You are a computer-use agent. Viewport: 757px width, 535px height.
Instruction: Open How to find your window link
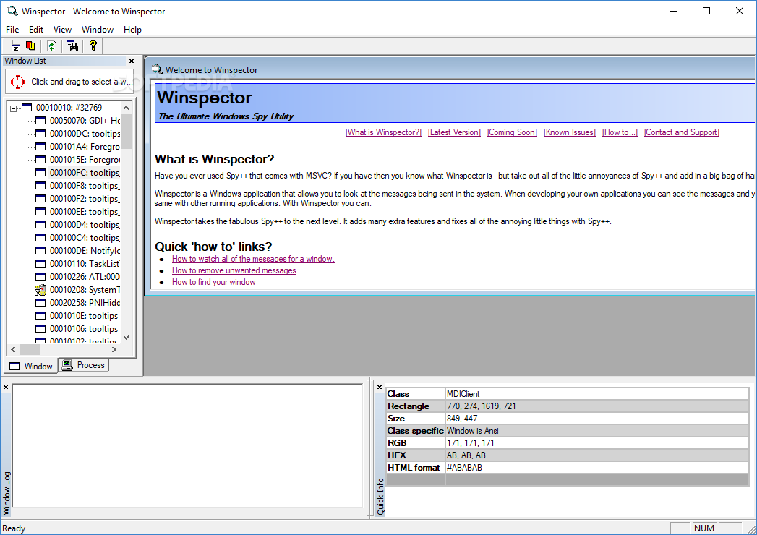(214, 282)
